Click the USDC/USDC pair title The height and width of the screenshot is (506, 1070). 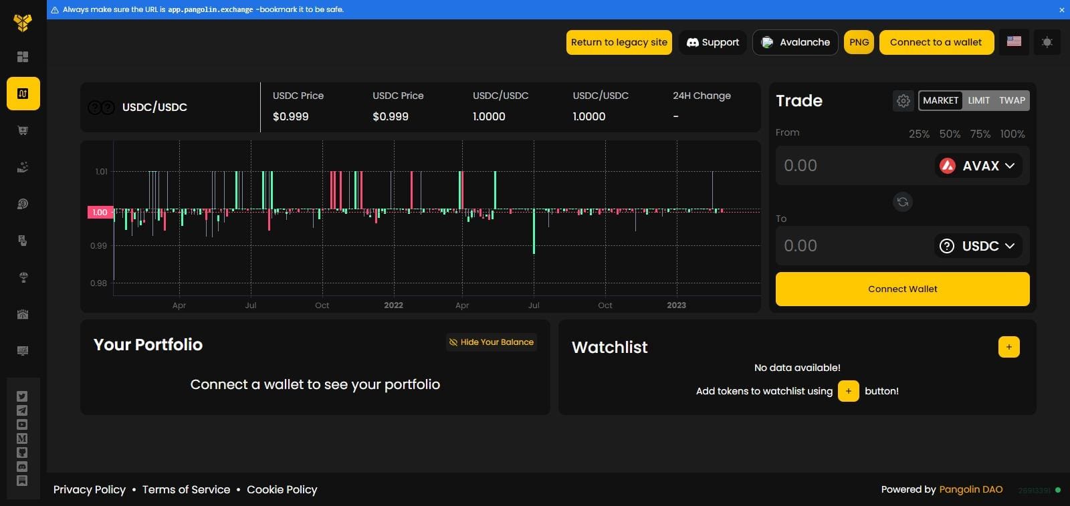(154, 107)
